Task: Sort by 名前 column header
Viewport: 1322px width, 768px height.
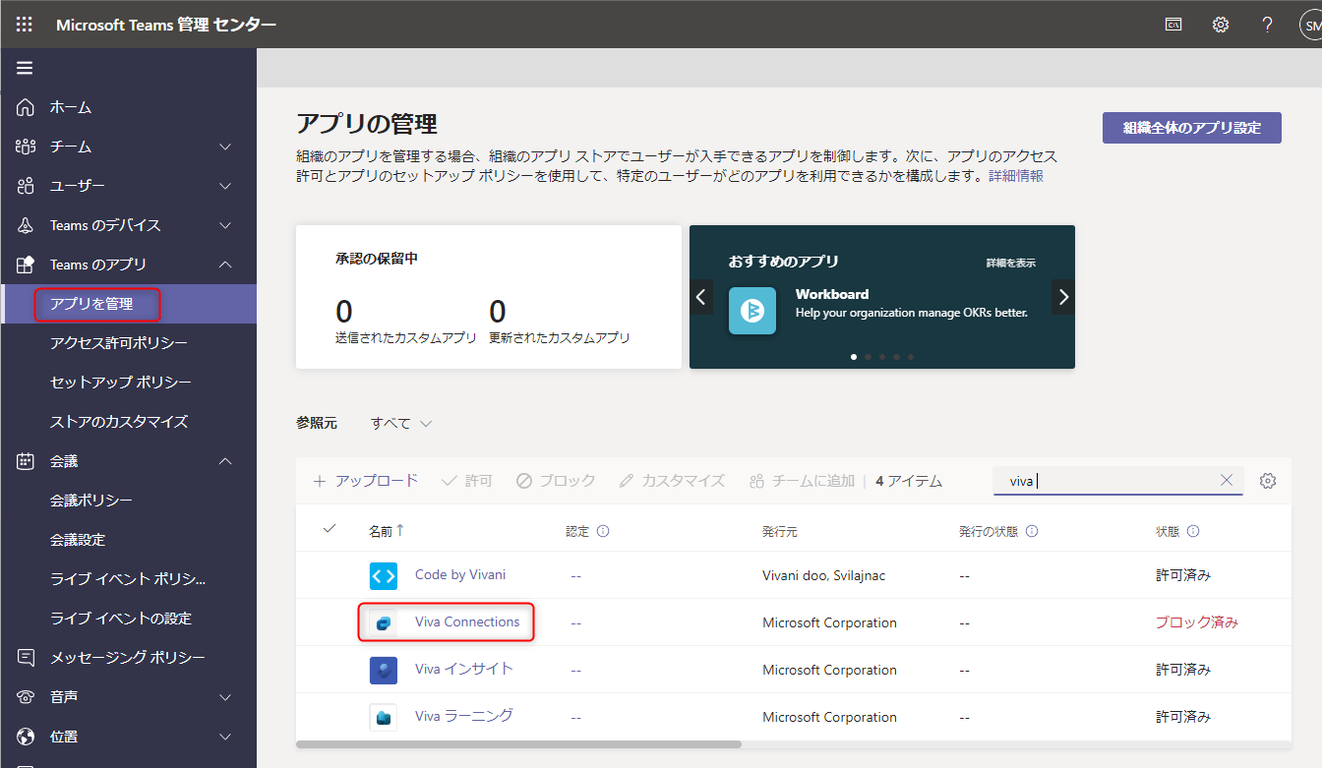Action: click(386, 531)
